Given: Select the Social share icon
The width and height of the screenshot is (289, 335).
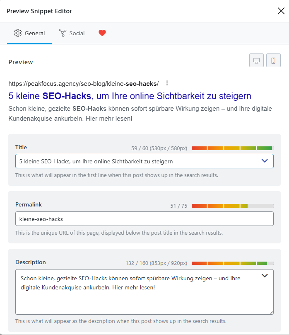Looking at the screenshot, I should (x=62, y=33).
